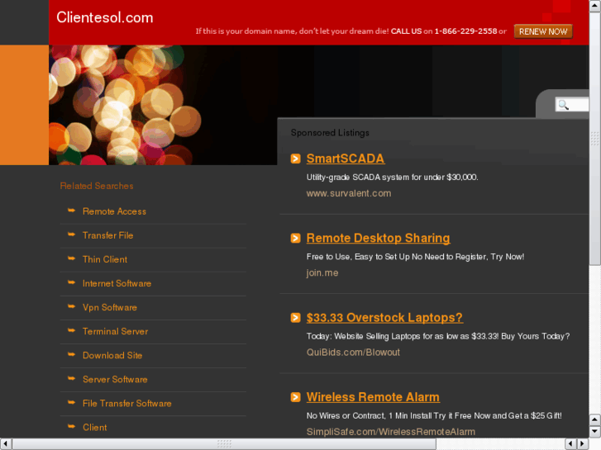Click the arrow bullet next to Remote Access

[x=72, y=211]
